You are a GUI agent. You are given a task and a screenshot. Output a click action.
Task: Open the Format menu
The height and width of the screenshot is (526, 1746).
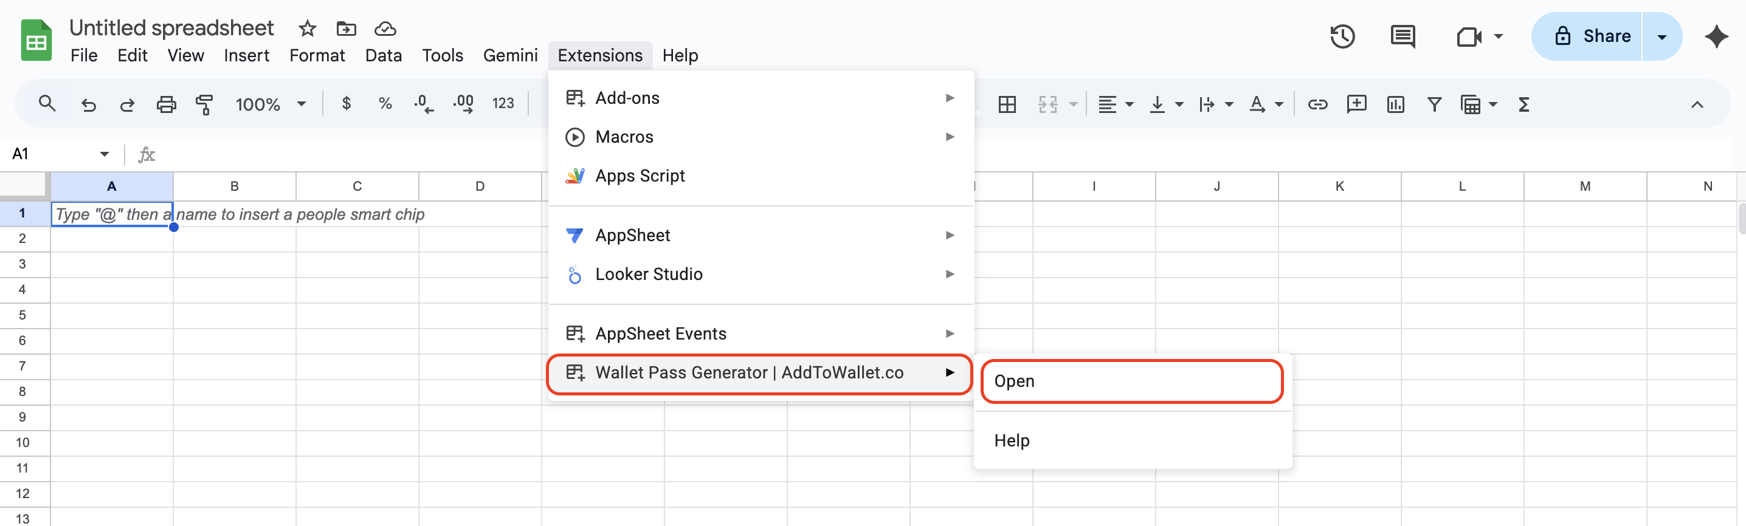pyautogui.click(x=317, y=55)
